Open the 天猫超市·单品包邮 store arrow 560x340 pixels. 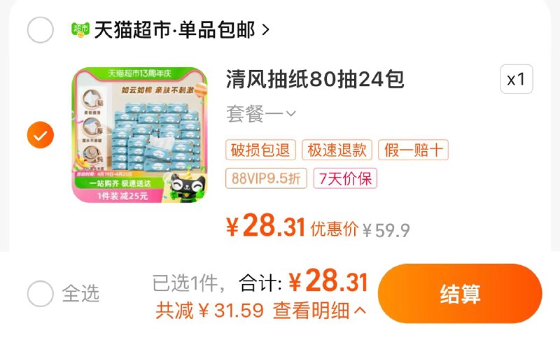265,30
